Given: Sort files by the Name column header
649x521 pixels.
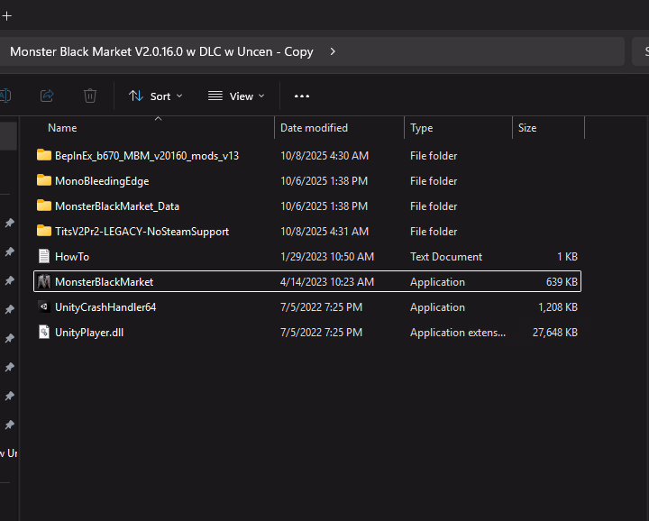Looking at the screenshot, I should [x=62, y=128].
